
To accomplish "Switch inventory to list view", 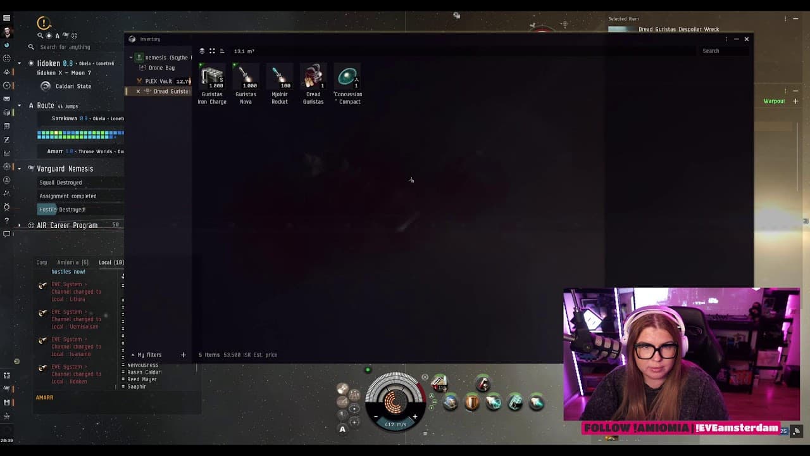I will pos(222,51).
